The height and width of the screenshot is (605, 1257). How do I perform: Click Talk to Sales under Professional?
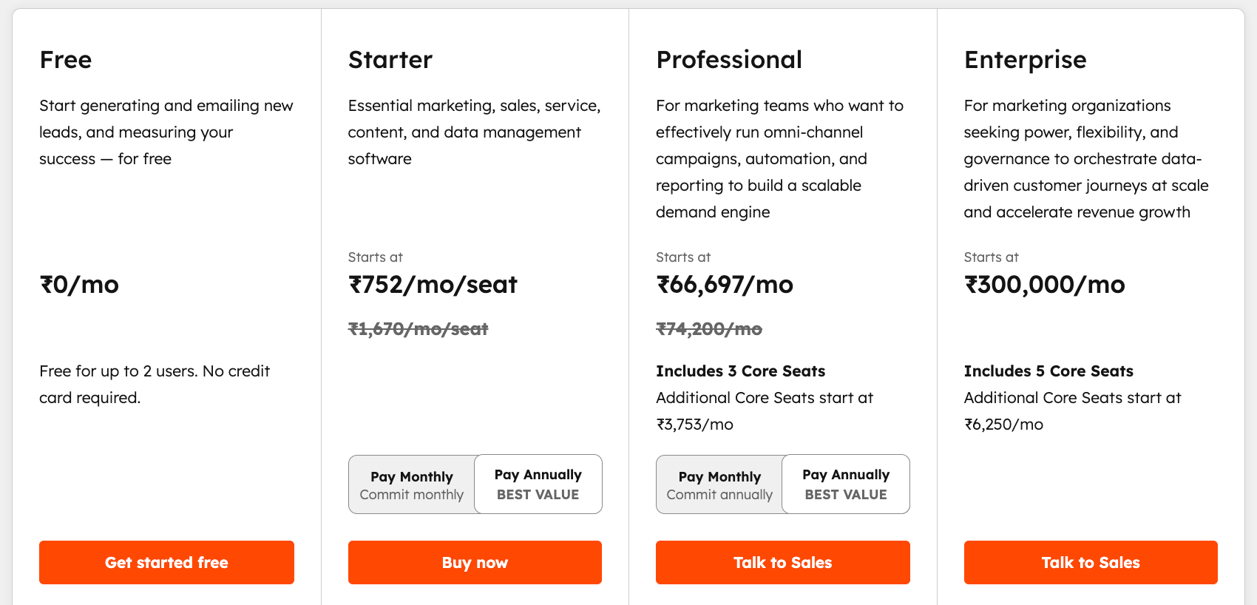tap(782, 562)
